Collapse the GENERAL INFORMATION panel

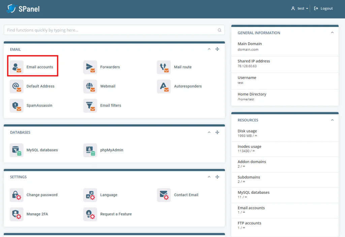point(332,32)
